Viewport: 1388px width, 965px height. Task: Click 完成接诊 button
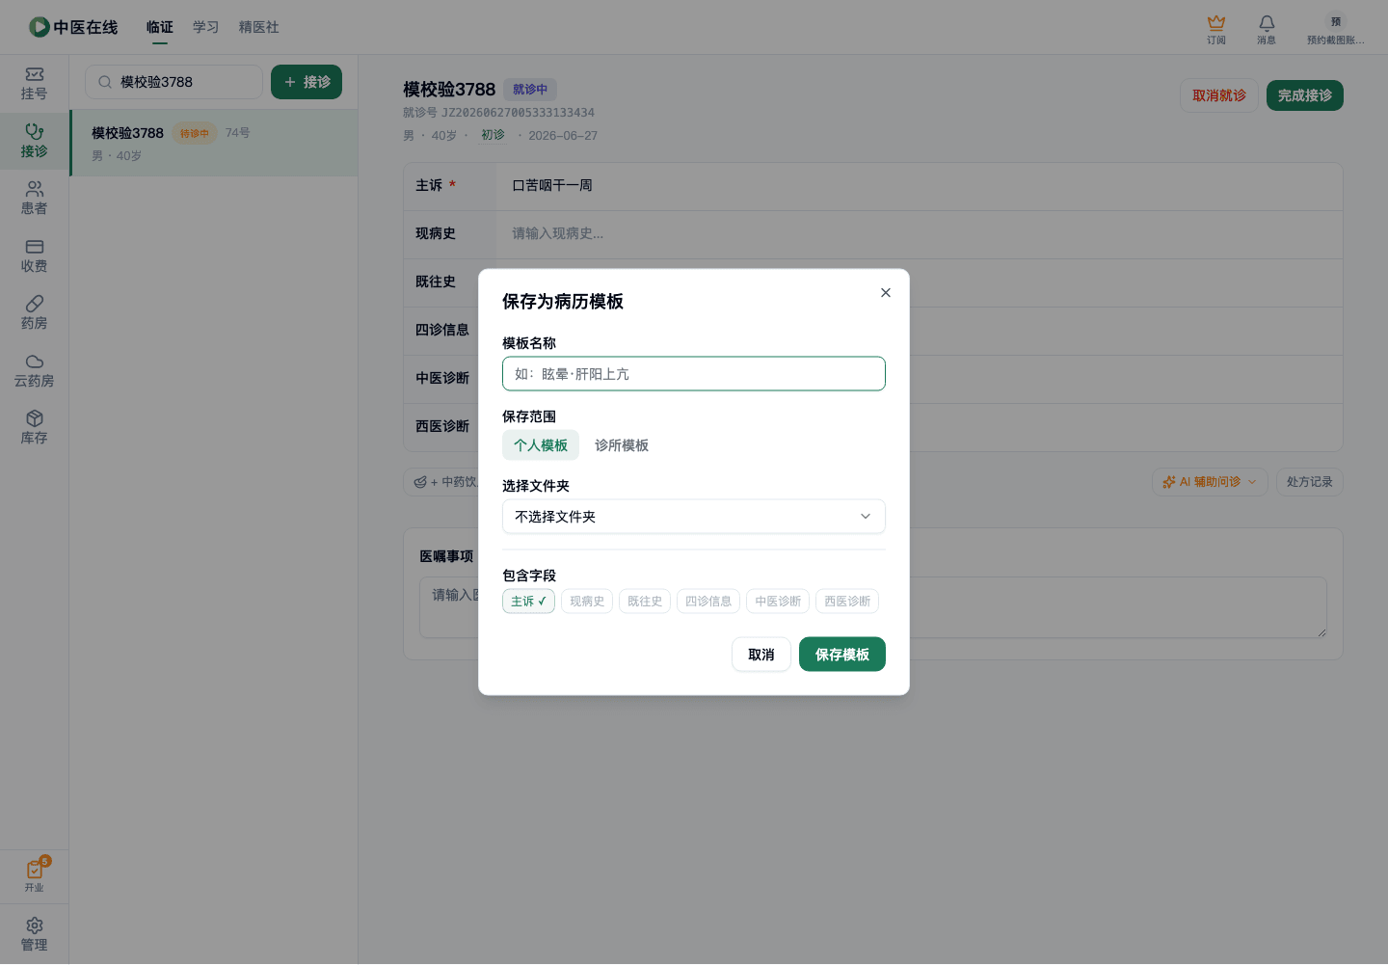coord(1305,95)
